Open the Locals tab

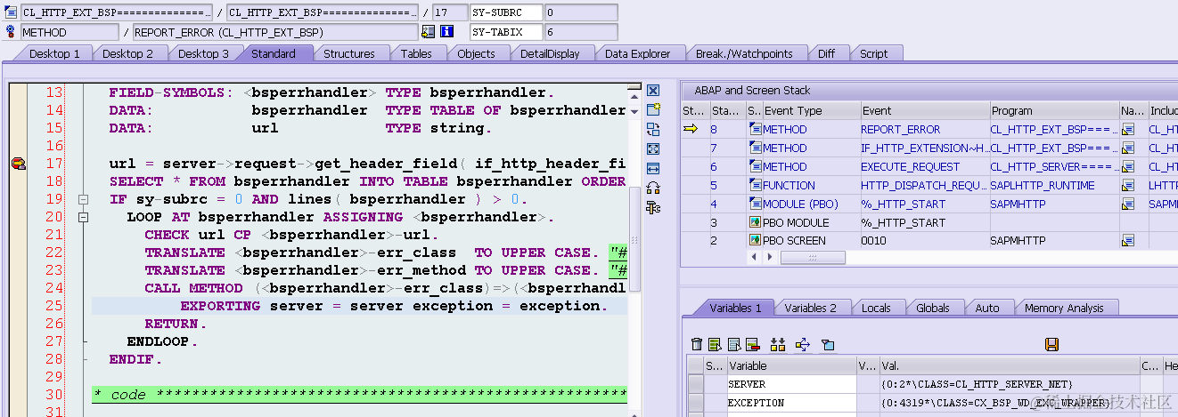[876, 308]
